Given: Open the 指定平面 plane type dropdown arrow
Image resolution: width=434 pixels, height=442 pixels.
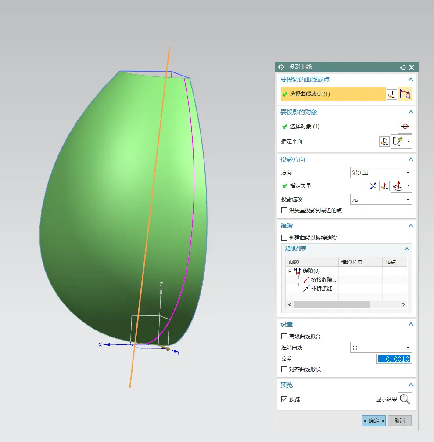Looking at the screenshot, I should [x=409, y=141].
